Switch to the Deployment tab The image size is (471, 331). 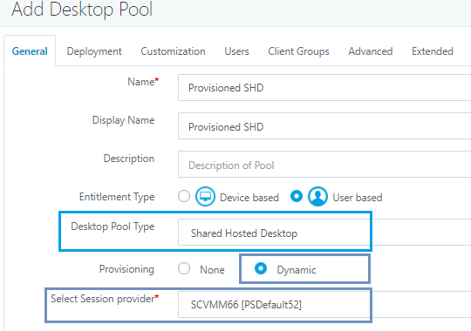[x=94, y=51]
